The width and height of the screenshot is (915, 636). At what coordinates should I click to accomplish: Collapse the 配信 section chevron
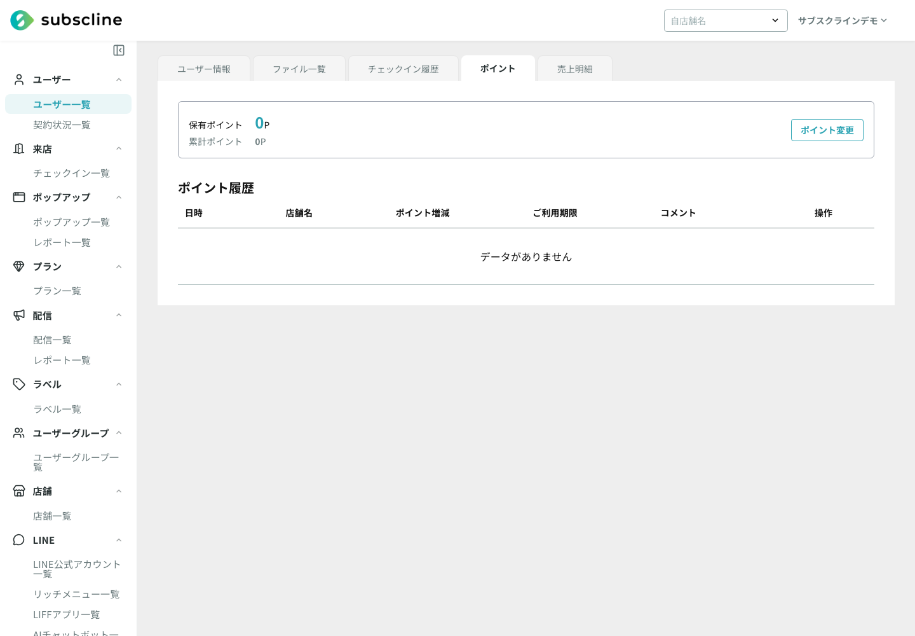[x=119, y=315]
